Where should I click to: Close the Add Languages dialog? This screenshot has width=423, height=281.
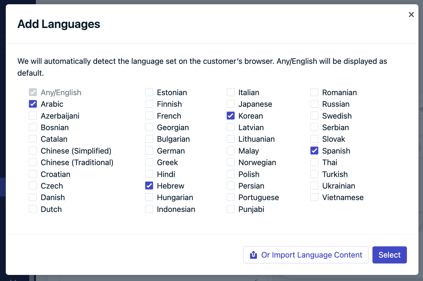point(411,15)
